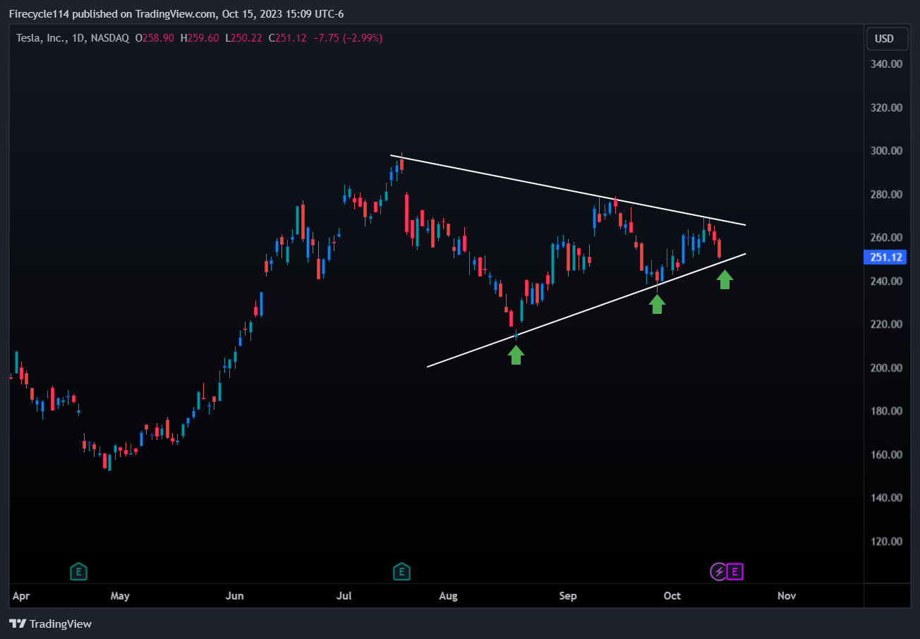Click the 300.00 price axis label
Viewport: 920px width, 639px height.
pyautogui.click(x=887, y=151)
